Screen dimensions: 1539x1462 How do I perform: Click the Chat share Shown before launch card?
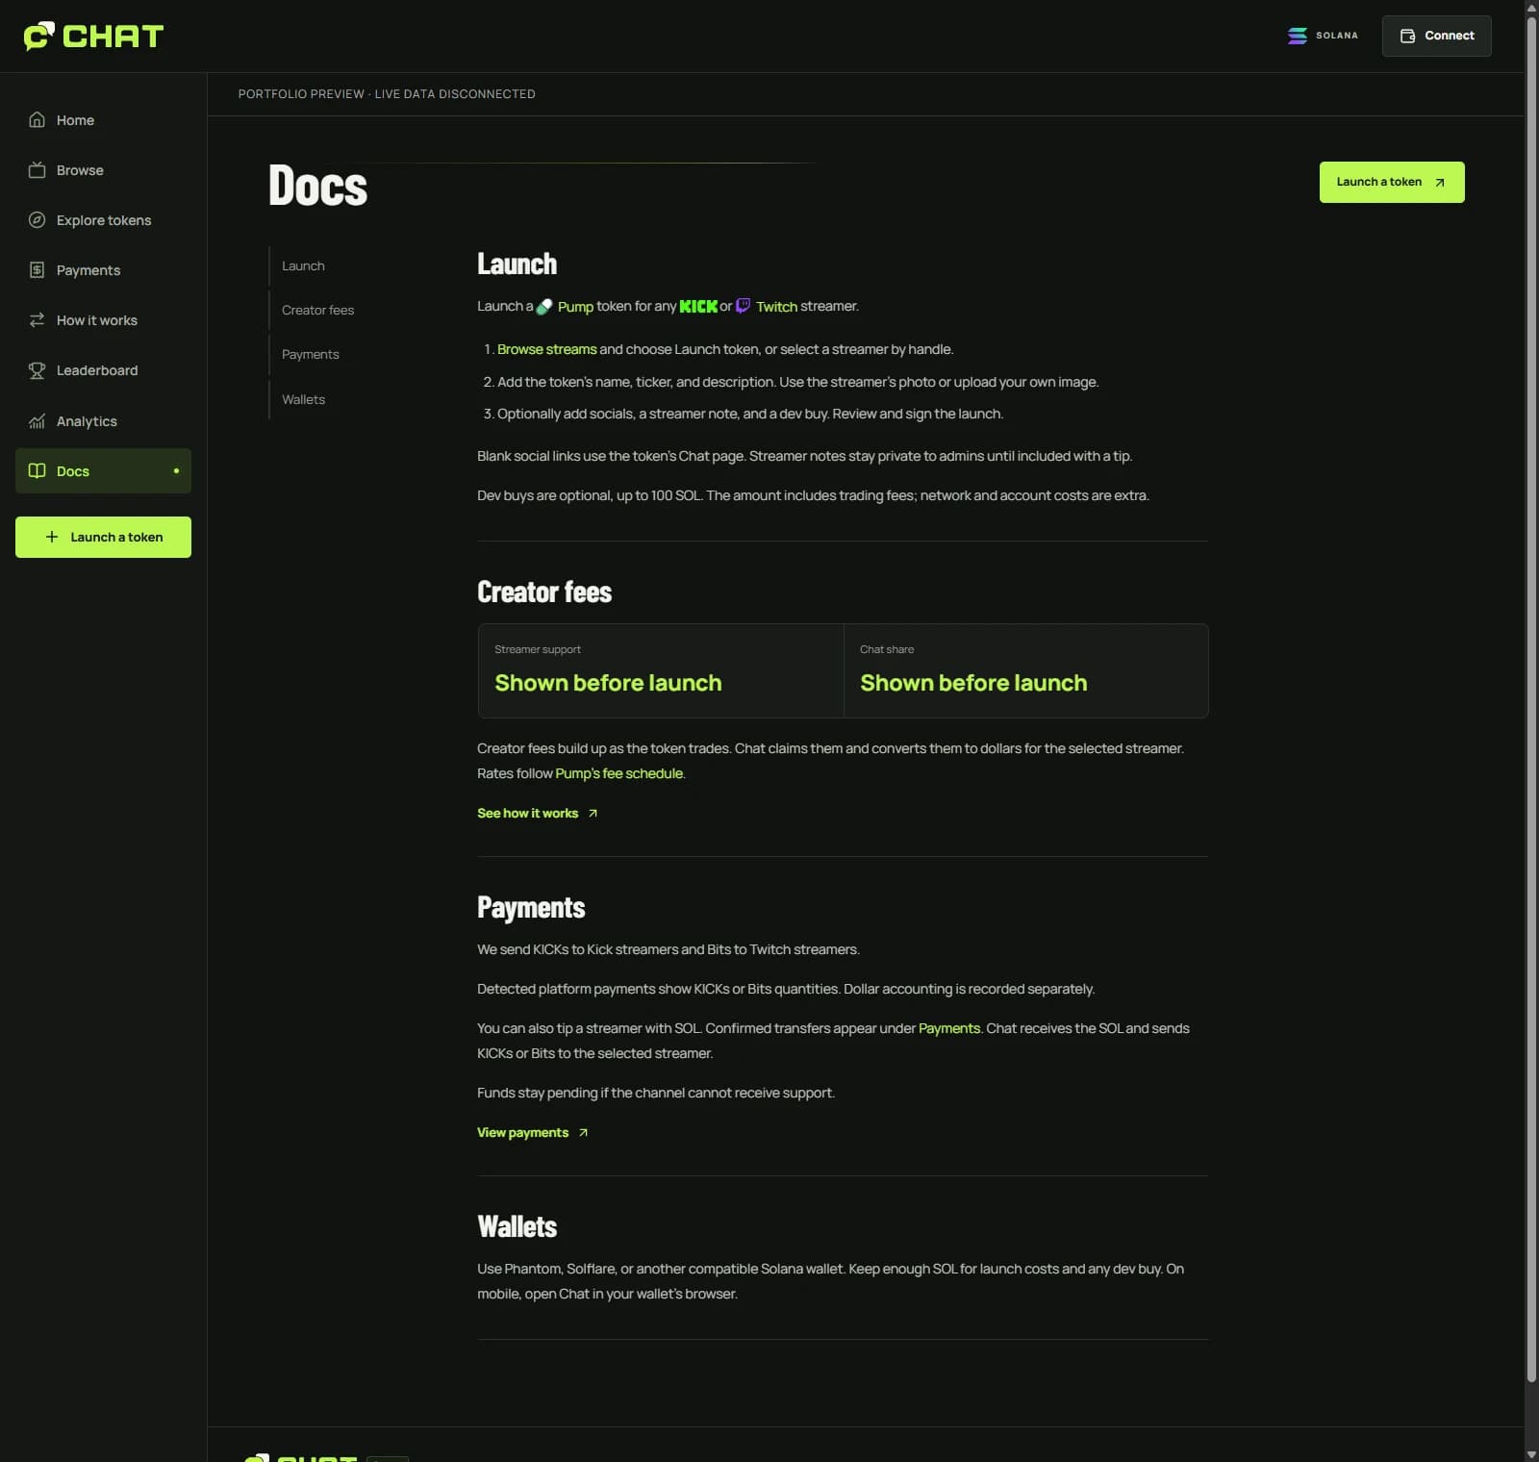click(1025, 671)
